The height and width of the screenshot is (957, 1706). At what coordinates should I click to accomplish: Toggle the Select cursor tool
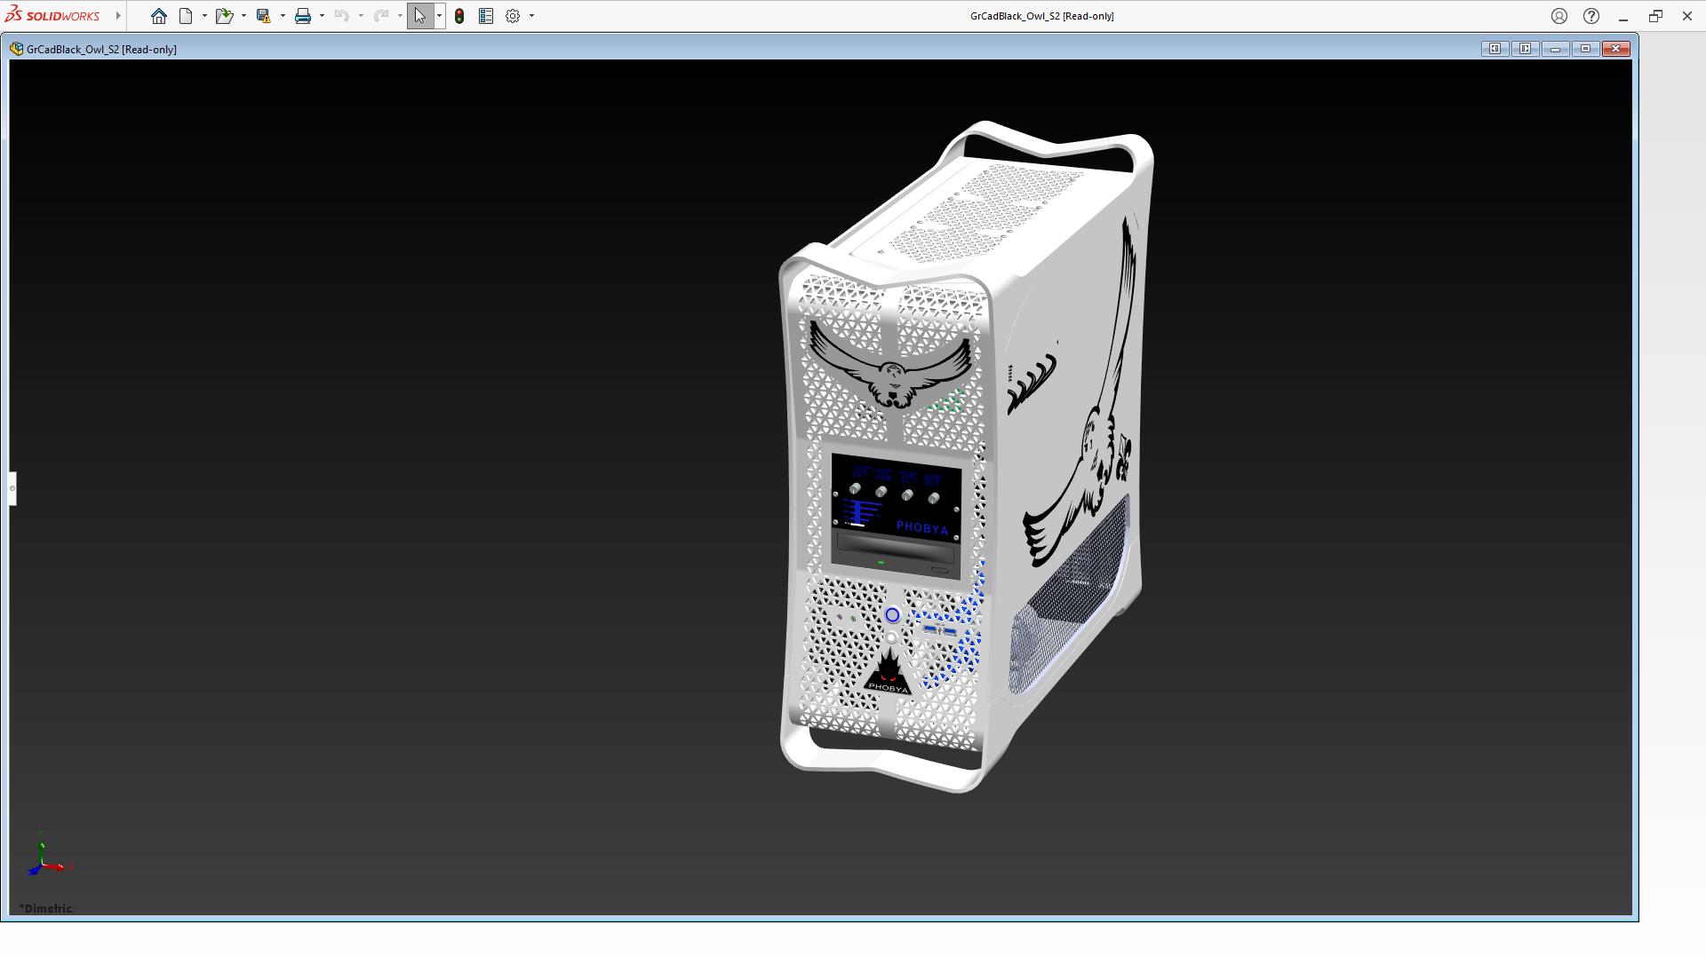[419, 16]
